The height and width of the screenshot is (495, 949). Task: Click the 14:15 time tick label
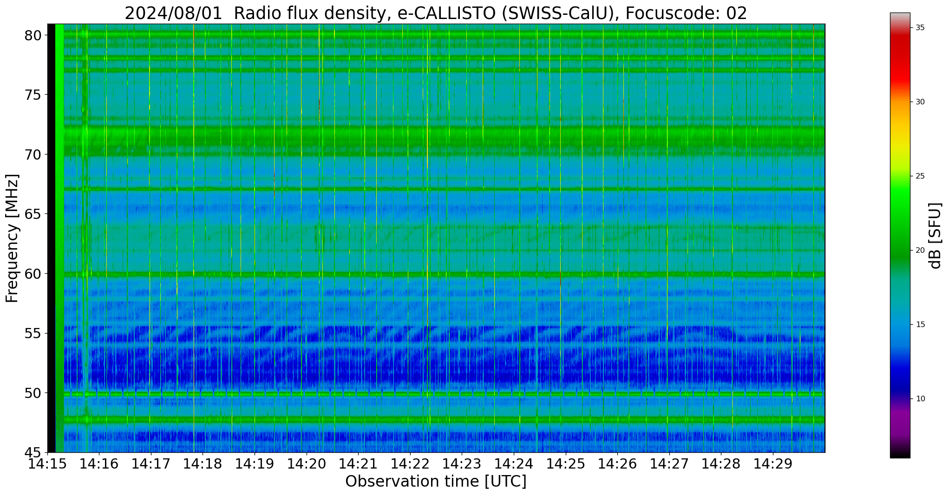47,464
